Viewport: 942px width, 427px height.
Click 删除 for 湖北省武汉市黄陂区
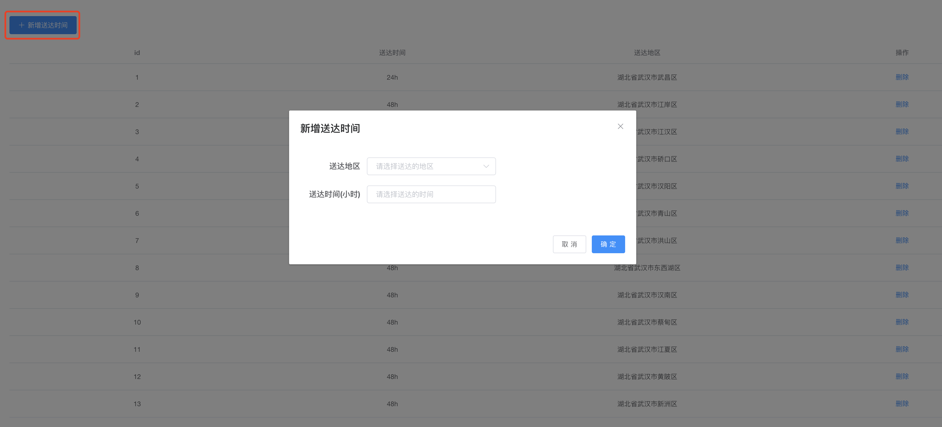pos(902,376)
